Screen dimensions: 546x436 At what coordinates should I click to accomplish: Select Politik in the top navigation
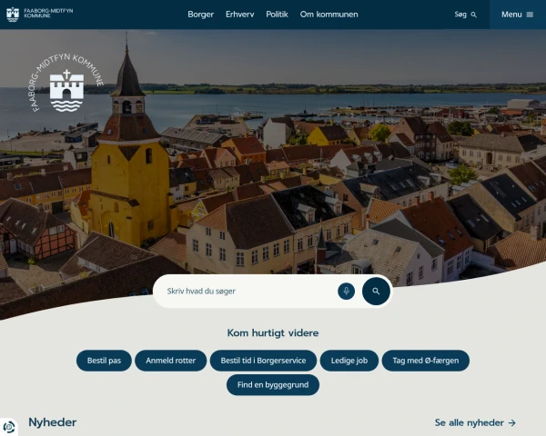pos(277,15)
